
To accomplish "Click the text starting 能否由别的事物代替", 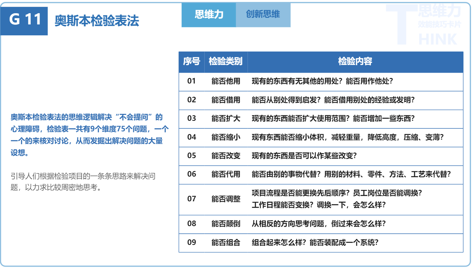I will pos(352,174).
